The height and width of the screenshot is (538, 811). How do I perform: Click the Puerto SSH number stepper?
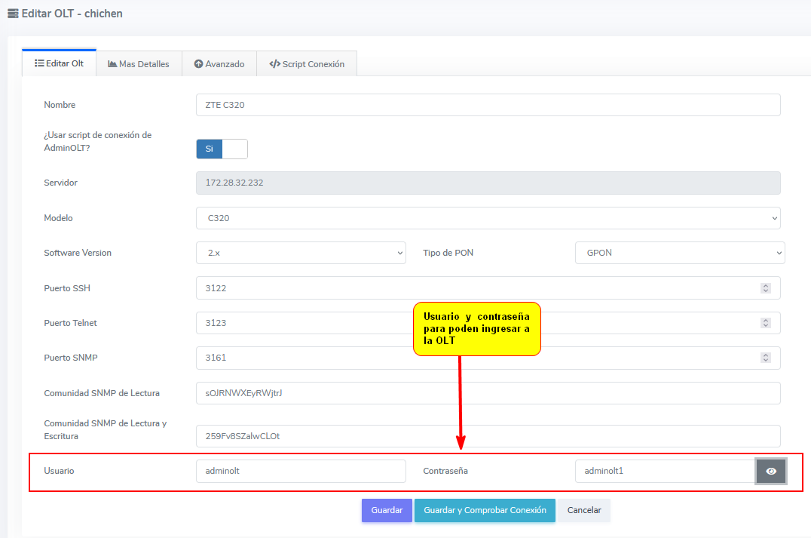(x=766, y=288)
